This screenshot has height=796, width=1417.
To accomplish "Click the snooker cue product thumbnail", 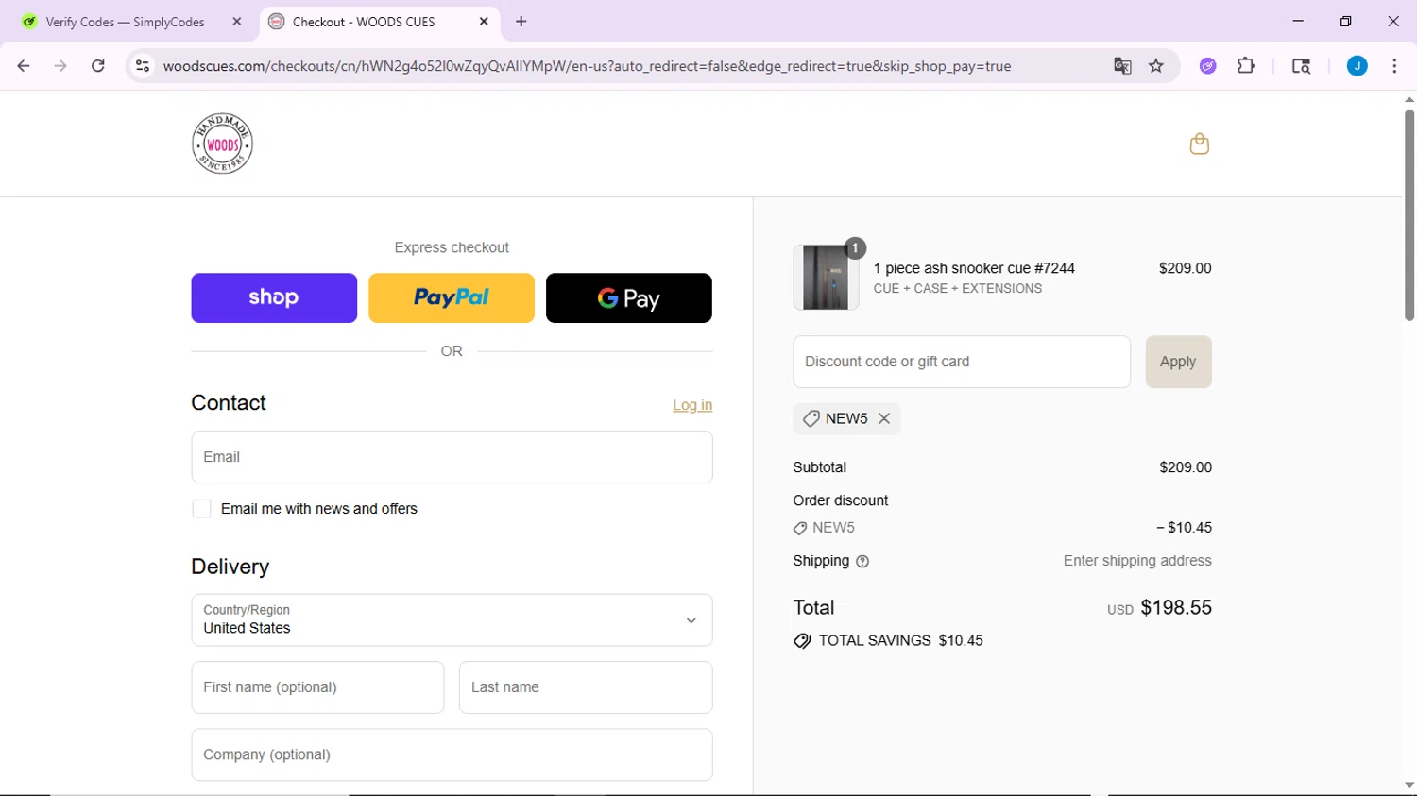I will (826, 277).
